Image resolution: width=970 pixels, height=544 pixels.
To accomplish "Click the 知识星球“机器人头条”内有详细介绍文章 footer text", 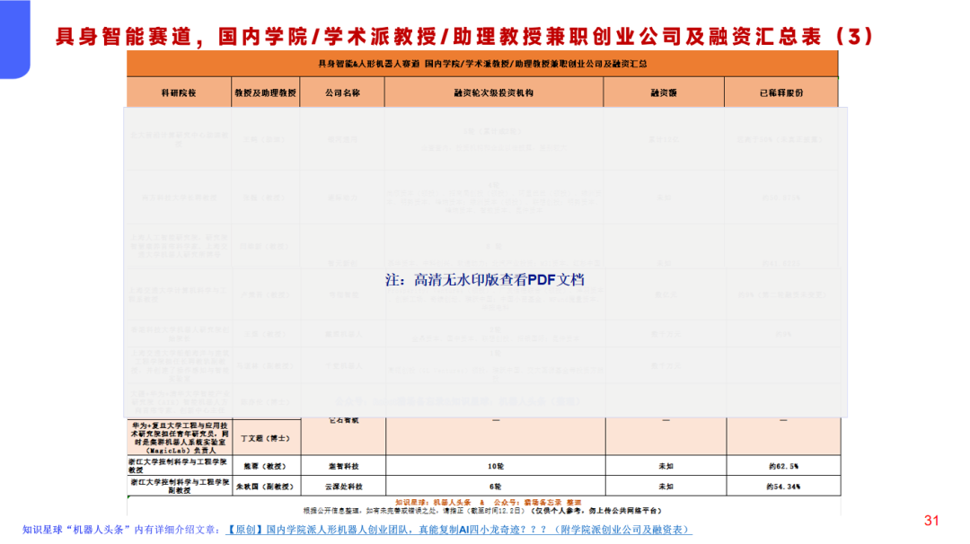I will click(x=121, y=530).
